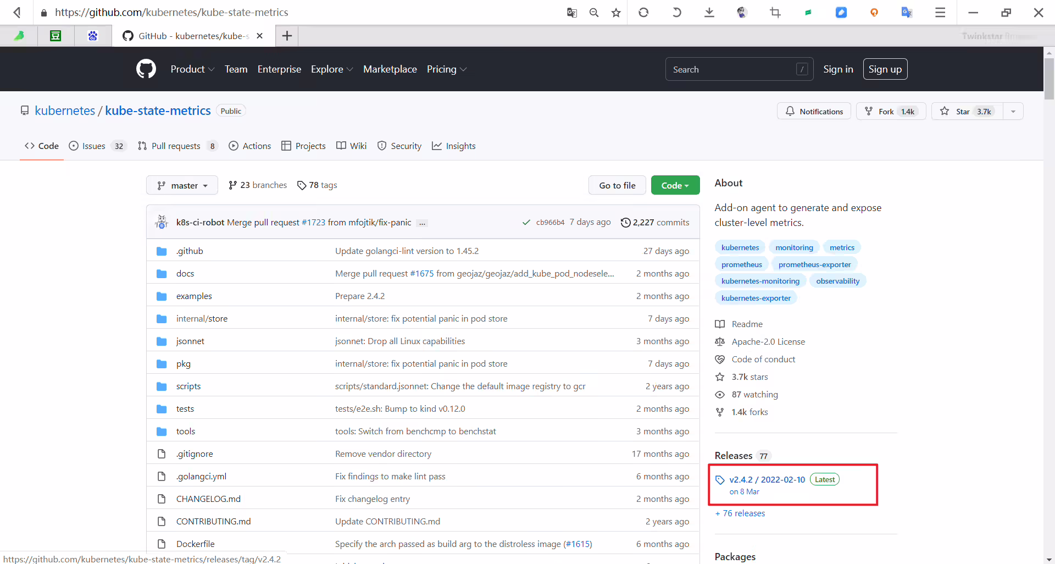Open the Star lists dropdown arrow

[1013, 112]
